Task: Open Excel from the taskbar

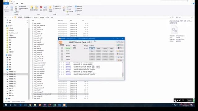Action: (54, 105)
